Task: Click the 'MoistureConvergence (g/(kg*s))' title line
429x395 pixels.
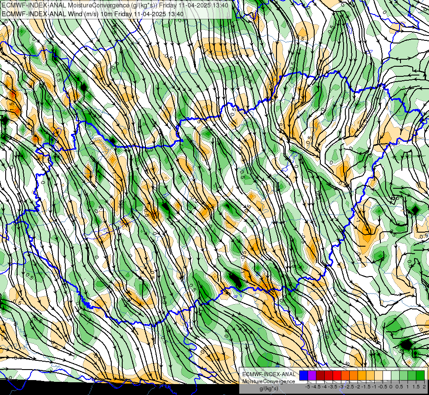Action: click(x=114, y=5)
